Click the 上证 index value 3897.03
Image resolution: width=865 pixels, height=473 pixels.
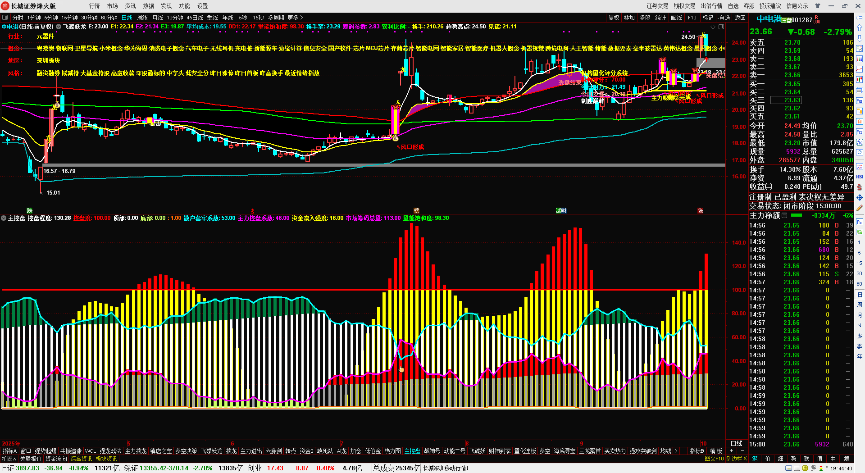coord(27,468)
